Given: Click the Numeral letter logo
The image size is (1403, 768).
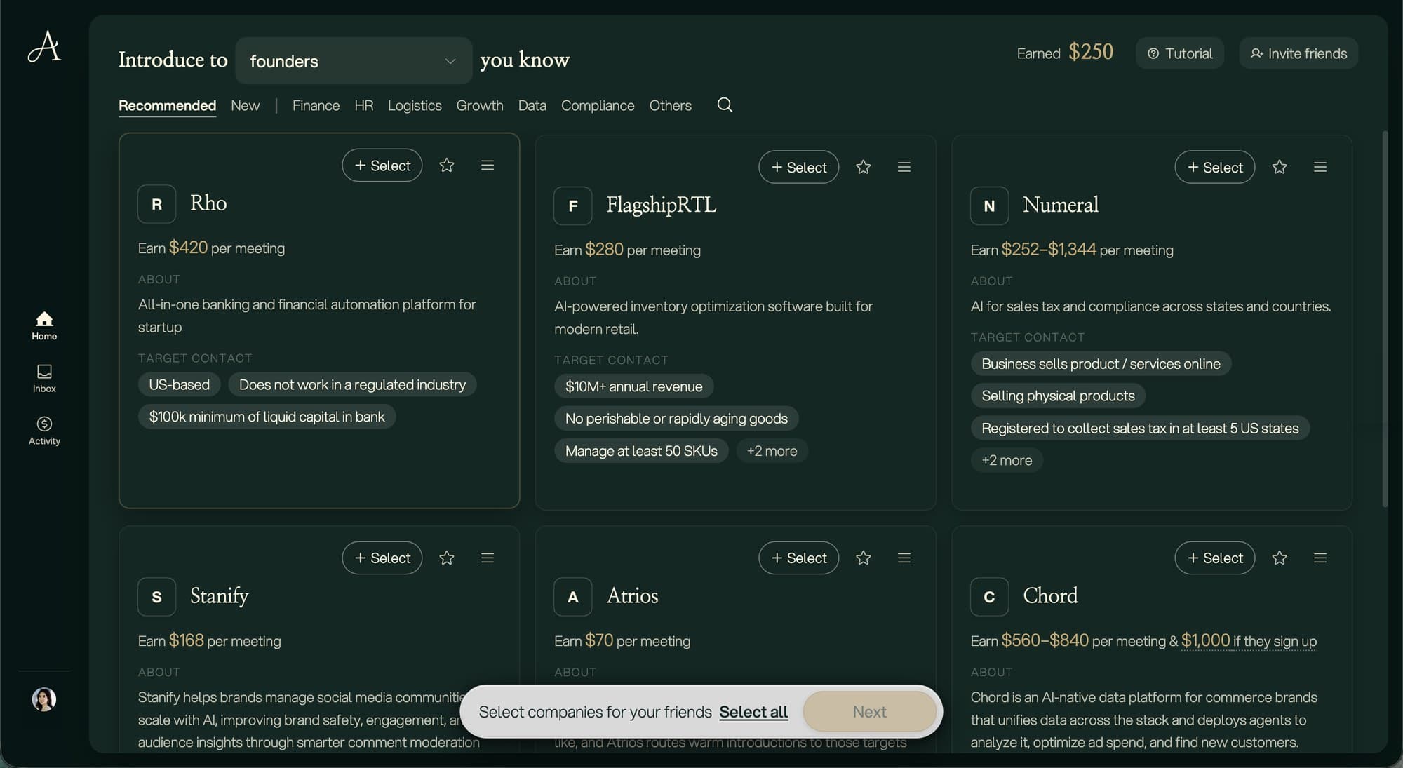Looking at the screenshot, I should tap(989, 206).
